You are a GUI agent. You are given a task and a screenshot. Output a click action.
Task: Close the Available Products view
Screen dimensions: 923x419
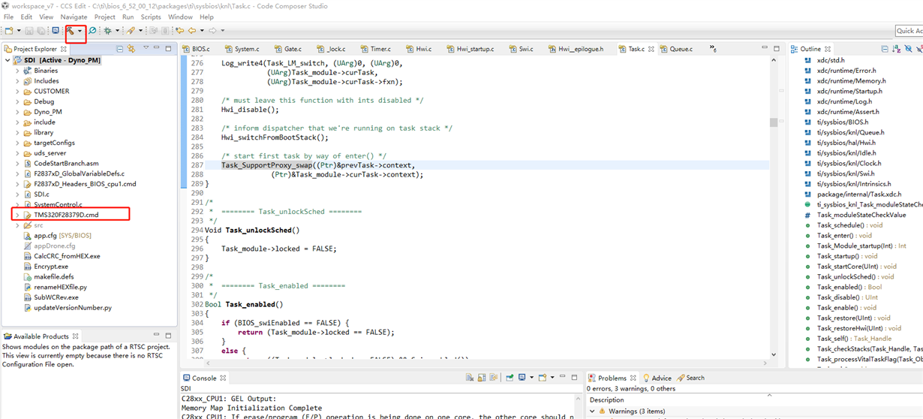pos(76,336)
